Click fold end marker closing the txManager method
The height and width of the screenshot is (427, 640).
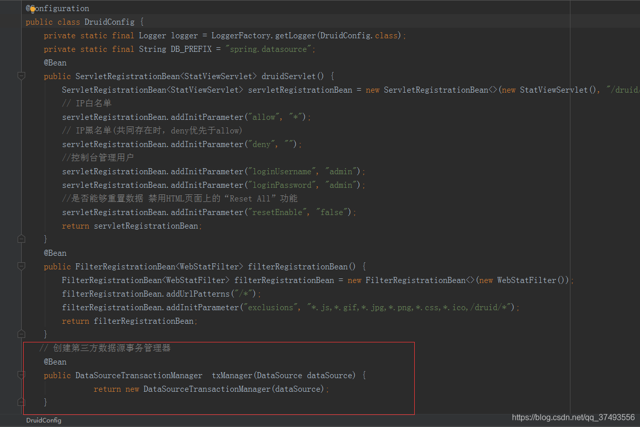click(21, 402)
